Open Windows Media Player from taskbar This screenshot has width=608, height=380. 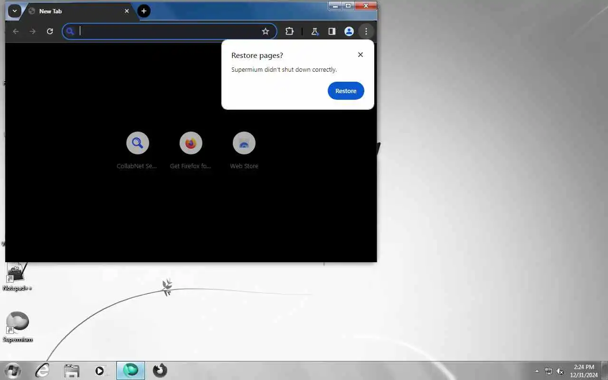100,370
